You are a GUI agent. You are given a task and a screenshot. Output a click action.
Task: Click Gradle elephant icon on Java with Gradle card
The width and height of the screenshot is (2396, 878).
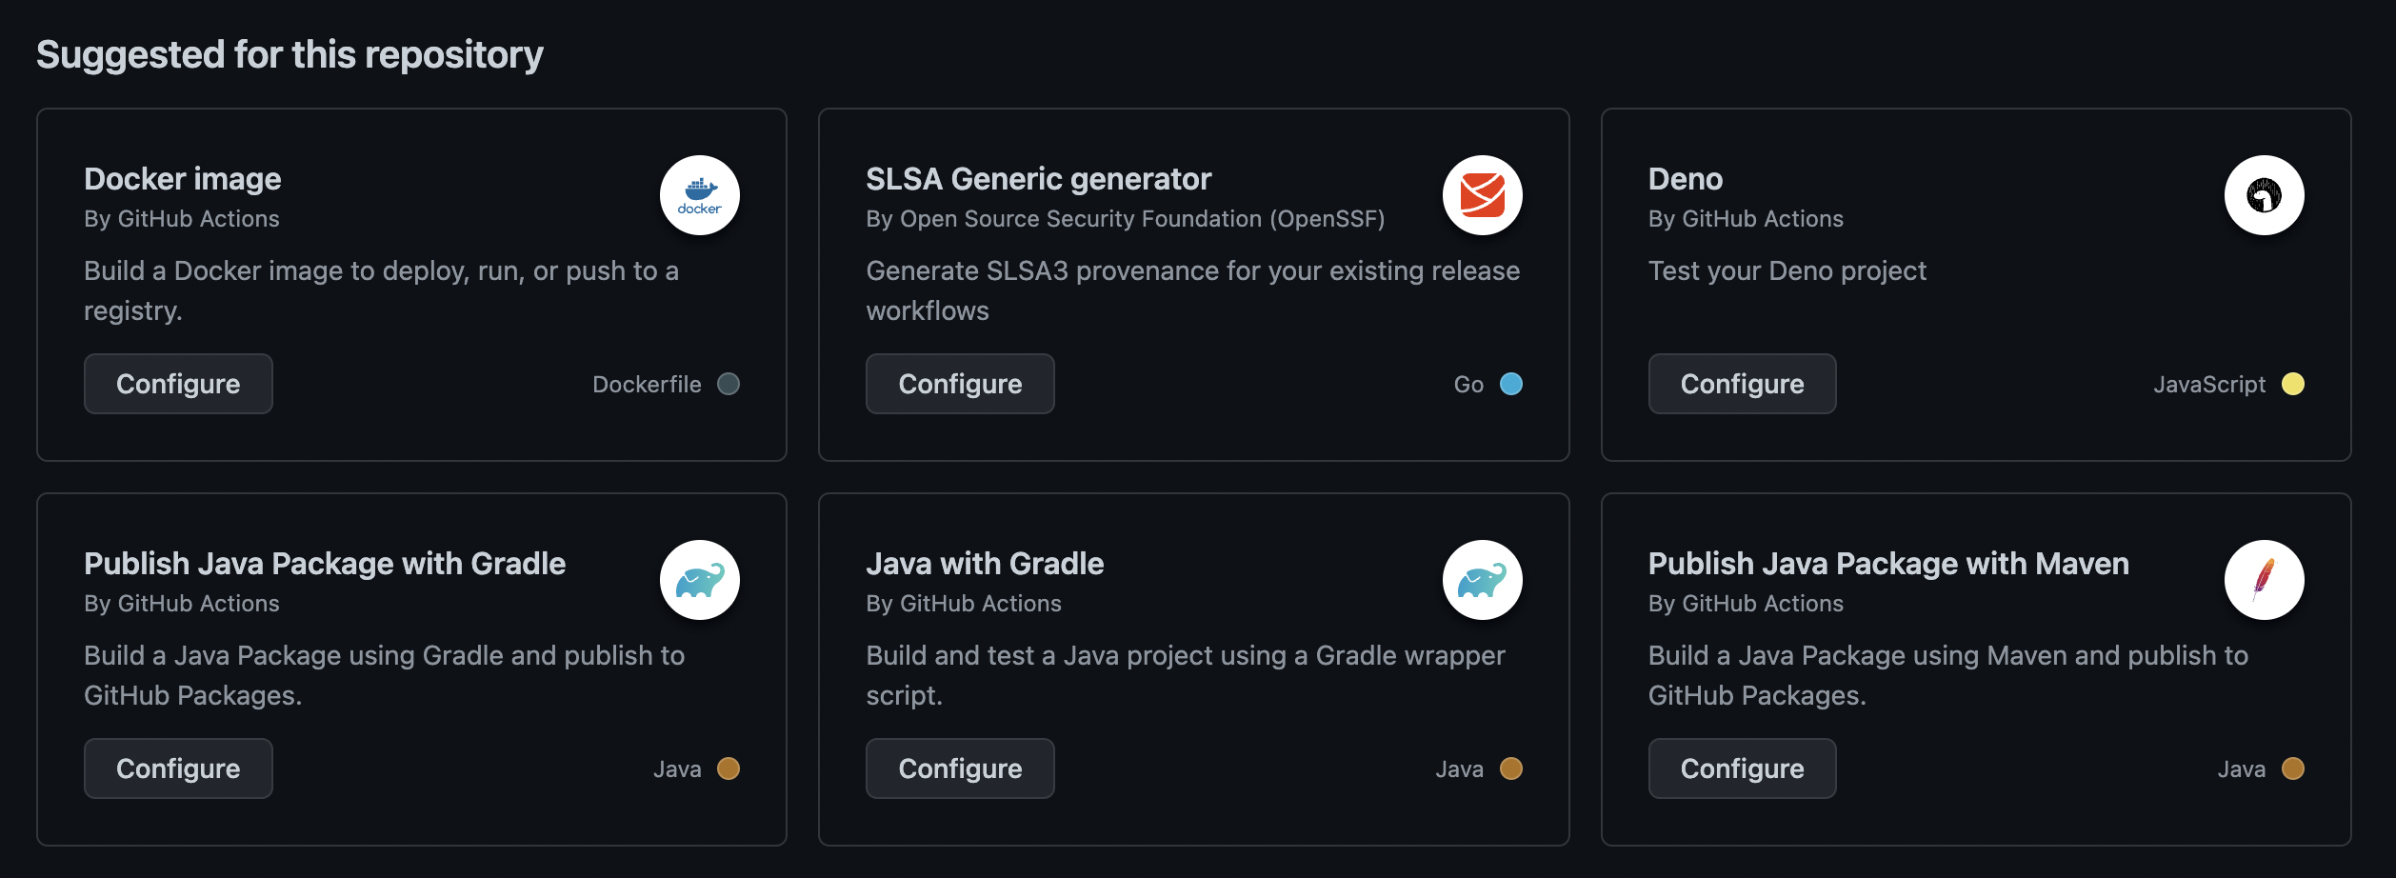(1482, 580)
